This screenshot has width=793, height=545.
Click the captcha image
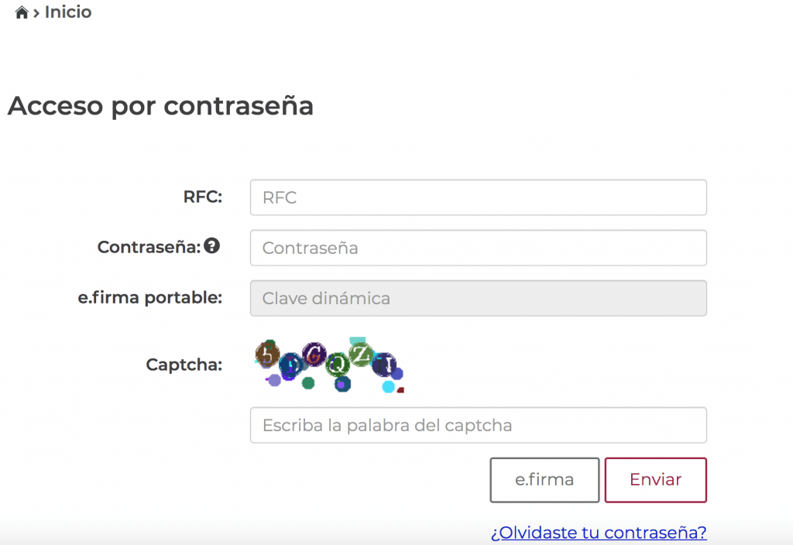330,365
